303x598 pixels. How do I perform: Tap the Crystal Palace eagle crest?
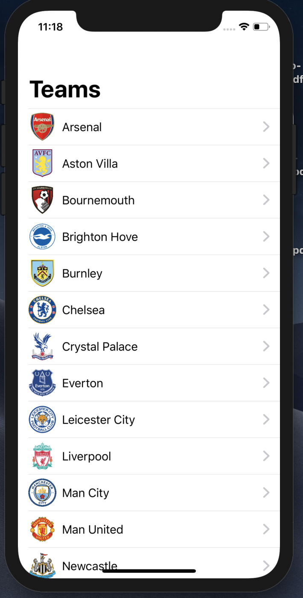42,346
